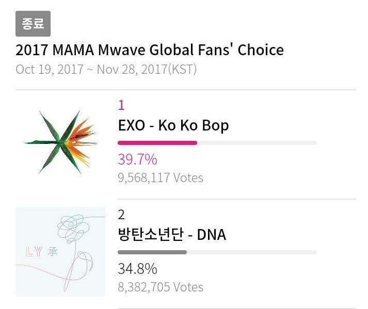Select the EXO - Ko Ko Bop entry title
Image resolution: width=368 pixels, height=309 pixels.
(173, 125)
